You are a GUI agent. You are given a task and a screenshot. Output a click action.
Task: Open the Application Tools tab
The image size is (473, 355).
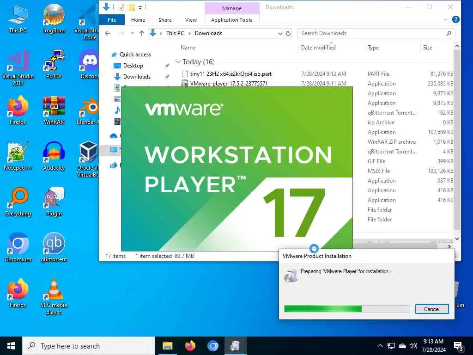232,20
